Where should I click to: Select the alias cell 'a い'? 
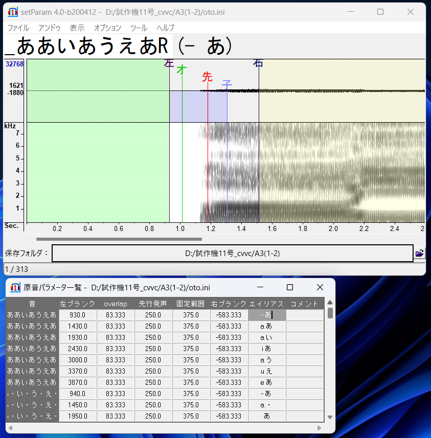(267, 337)
